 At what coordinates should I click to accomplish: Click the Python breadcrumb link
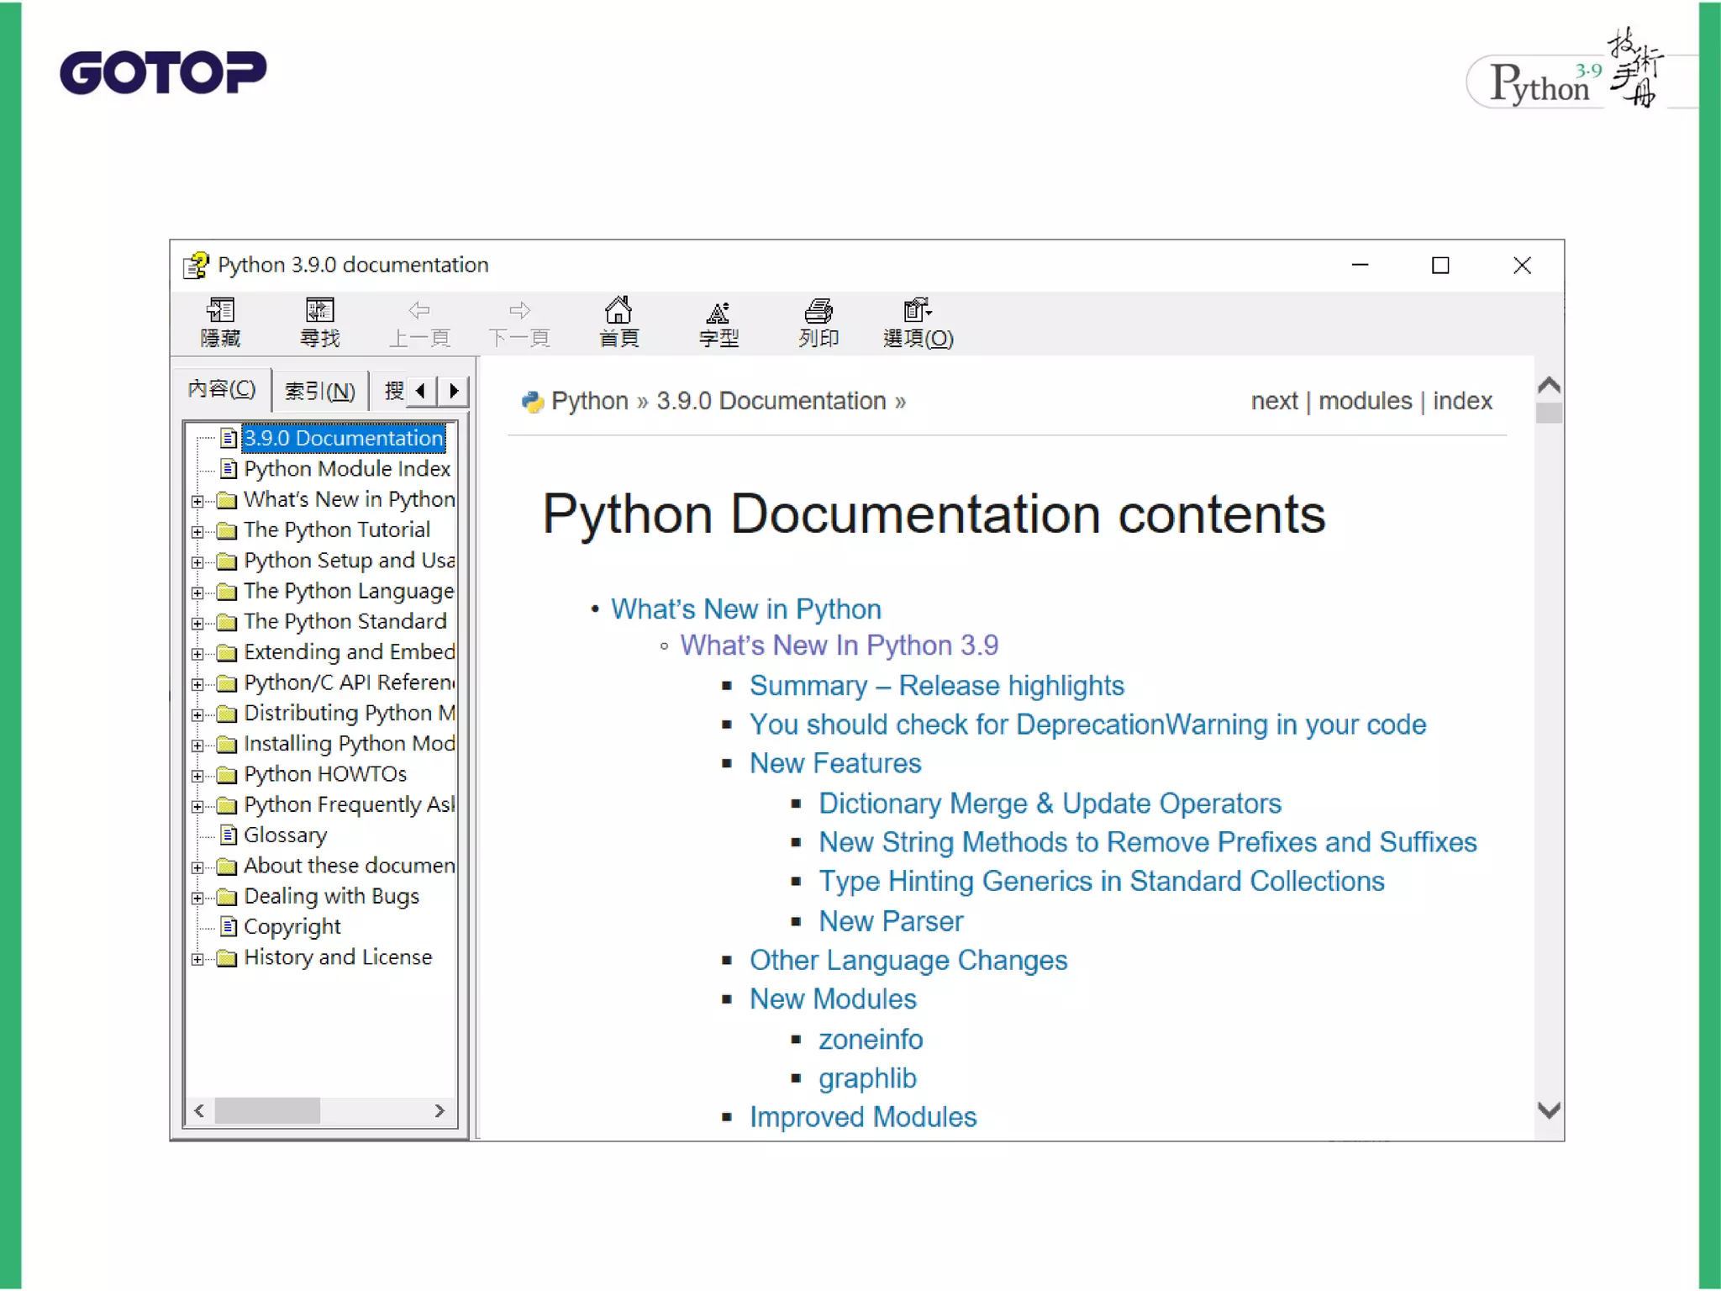pos(590,401)
